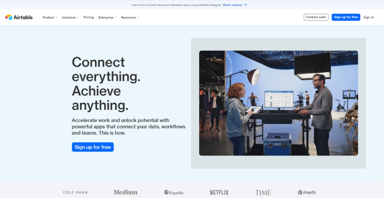Click the Interface Designer banner text

(176, 5)
